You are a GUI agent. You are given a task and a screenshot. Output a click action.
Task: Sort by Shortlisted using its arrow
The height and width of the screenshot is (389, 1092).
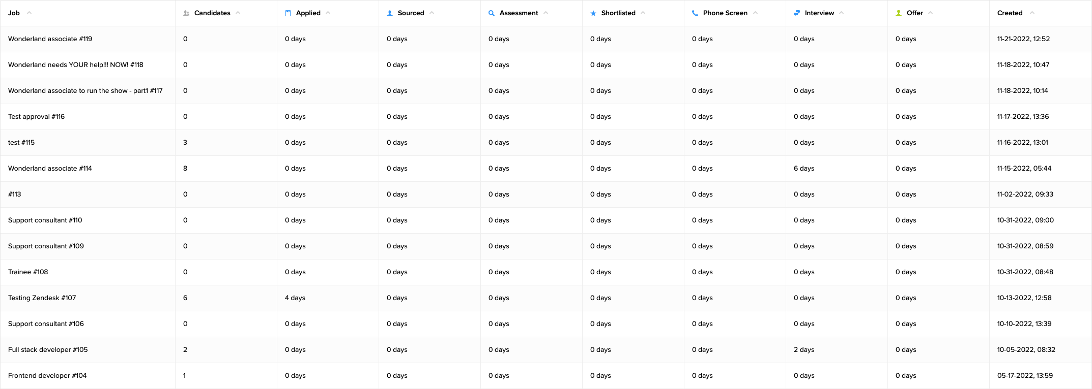point(643,13)
